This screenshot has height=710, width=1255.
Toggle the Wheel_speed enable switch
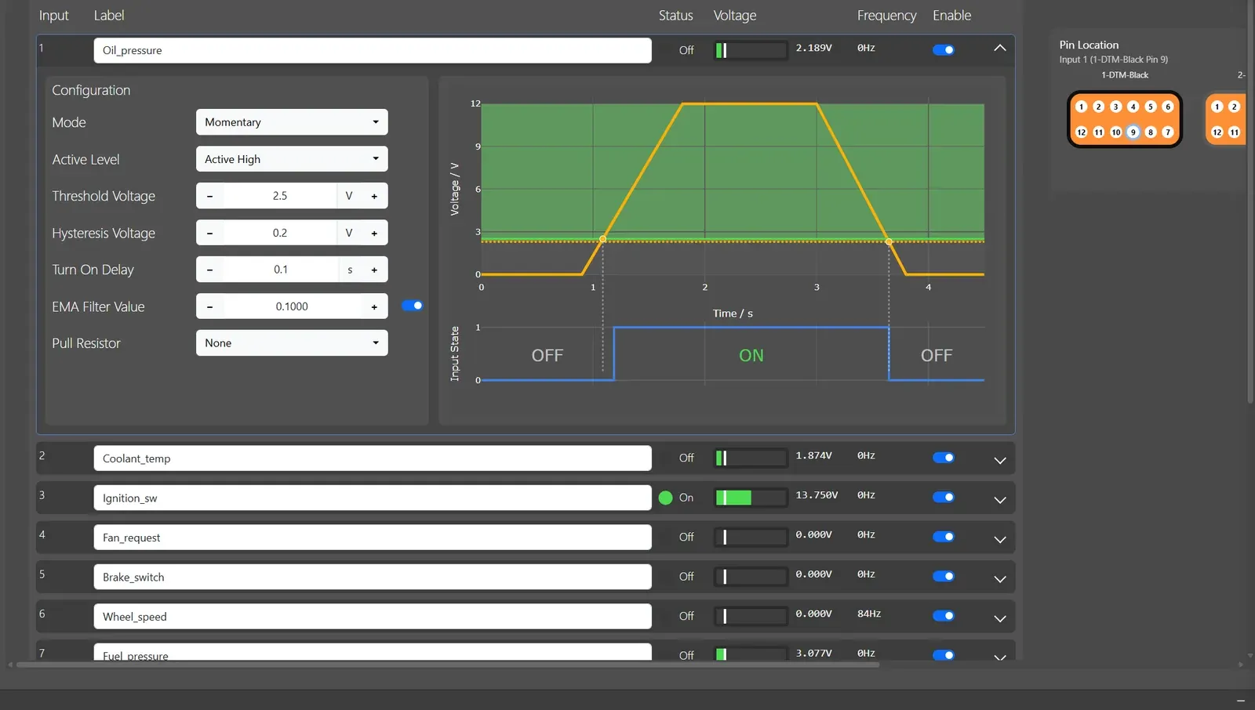944,616
